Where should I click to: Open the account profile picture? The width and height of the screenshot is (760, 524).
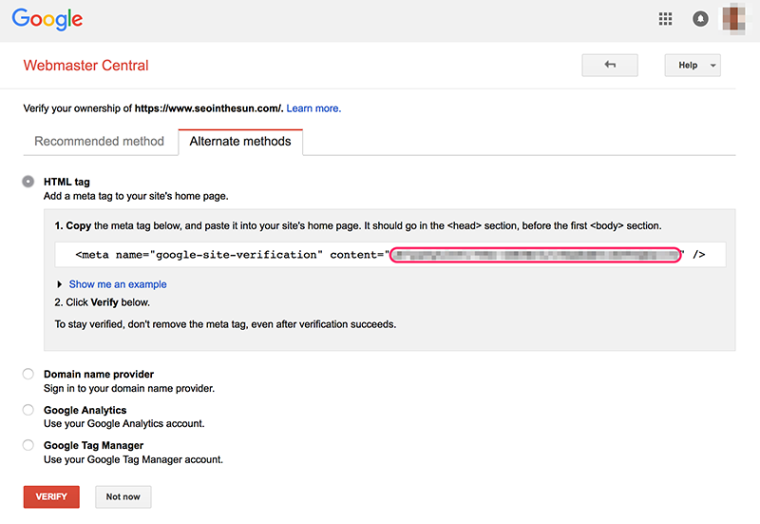tap(733, 19)
